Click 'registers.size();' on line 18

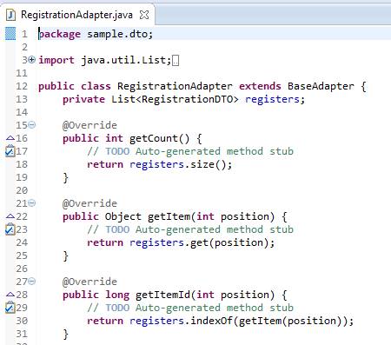tap(181, 164)
